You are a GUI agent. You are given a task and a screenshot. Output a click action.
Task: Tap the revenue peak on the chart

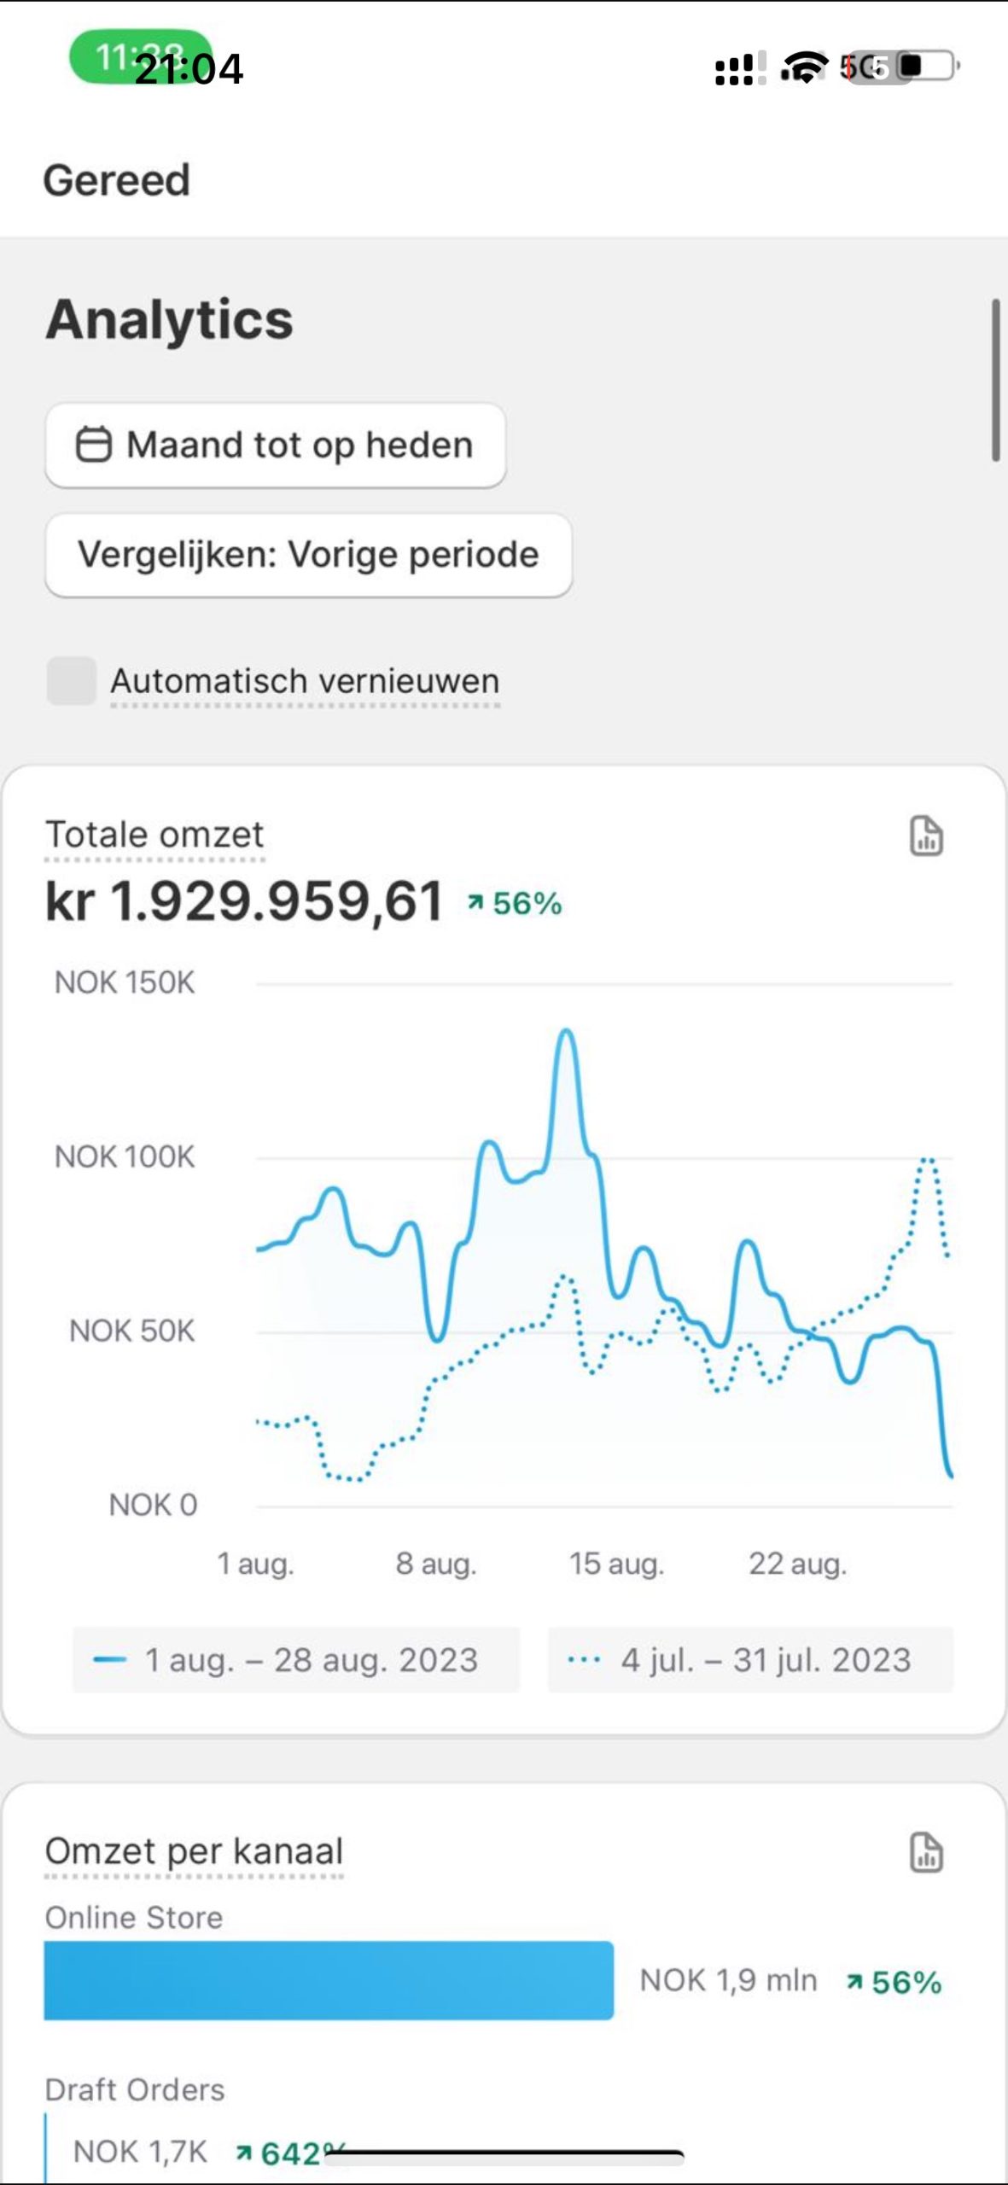coord(566,1034)
